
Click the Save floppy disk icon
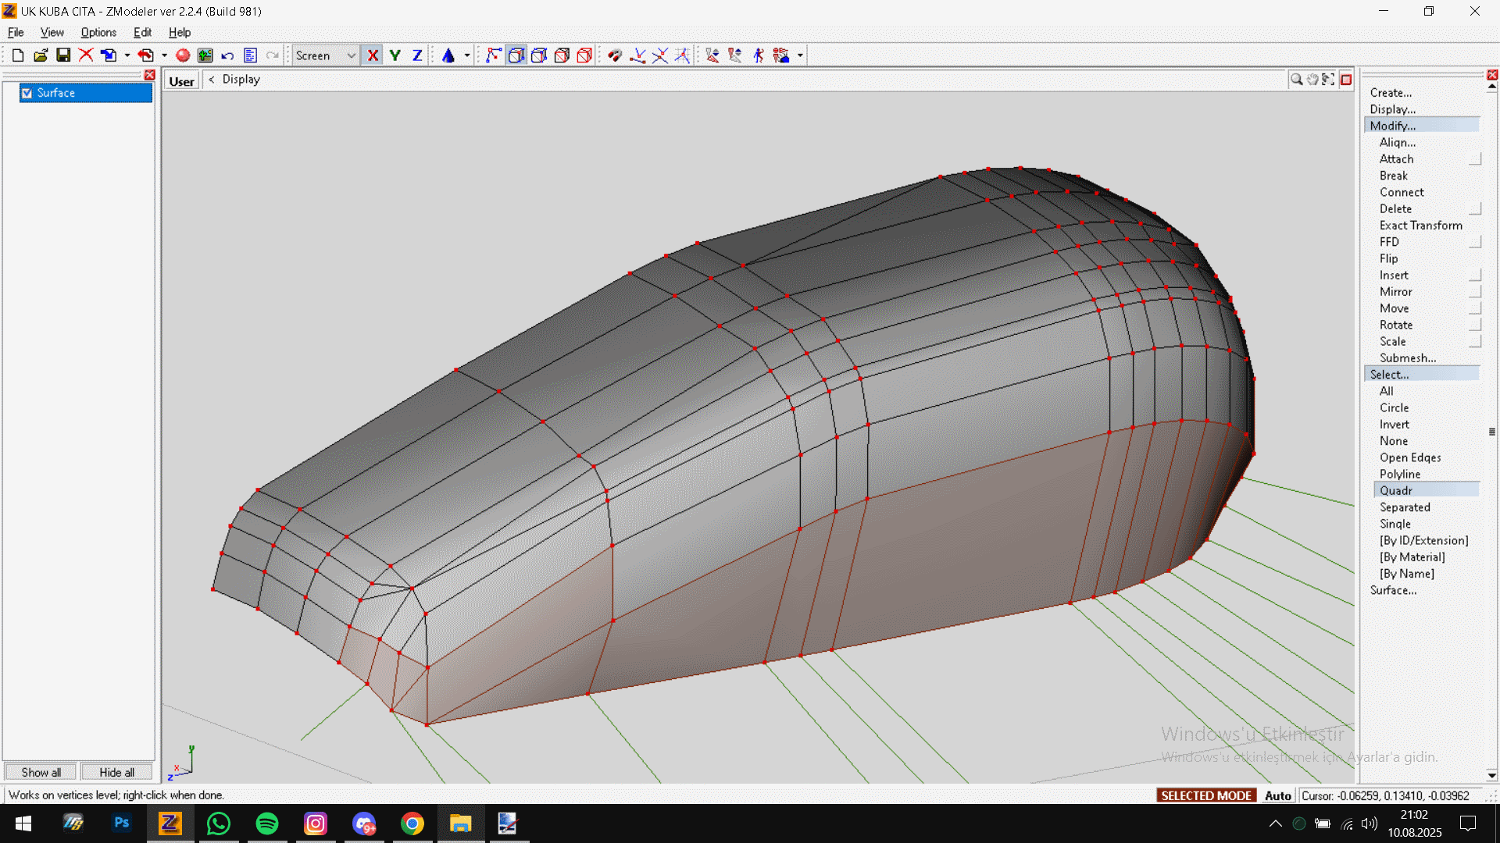[x=63, y=55]
